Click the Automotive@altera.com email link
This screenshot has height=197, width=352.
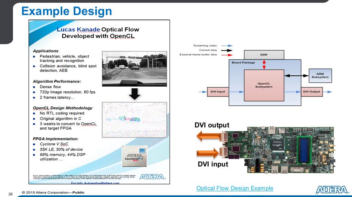[x=101, y=183]
